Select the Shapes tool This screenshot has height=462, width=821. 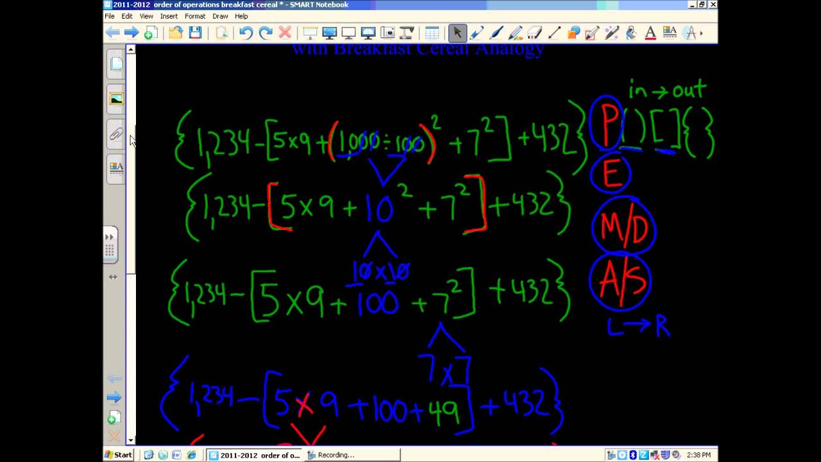coord(573,33)
